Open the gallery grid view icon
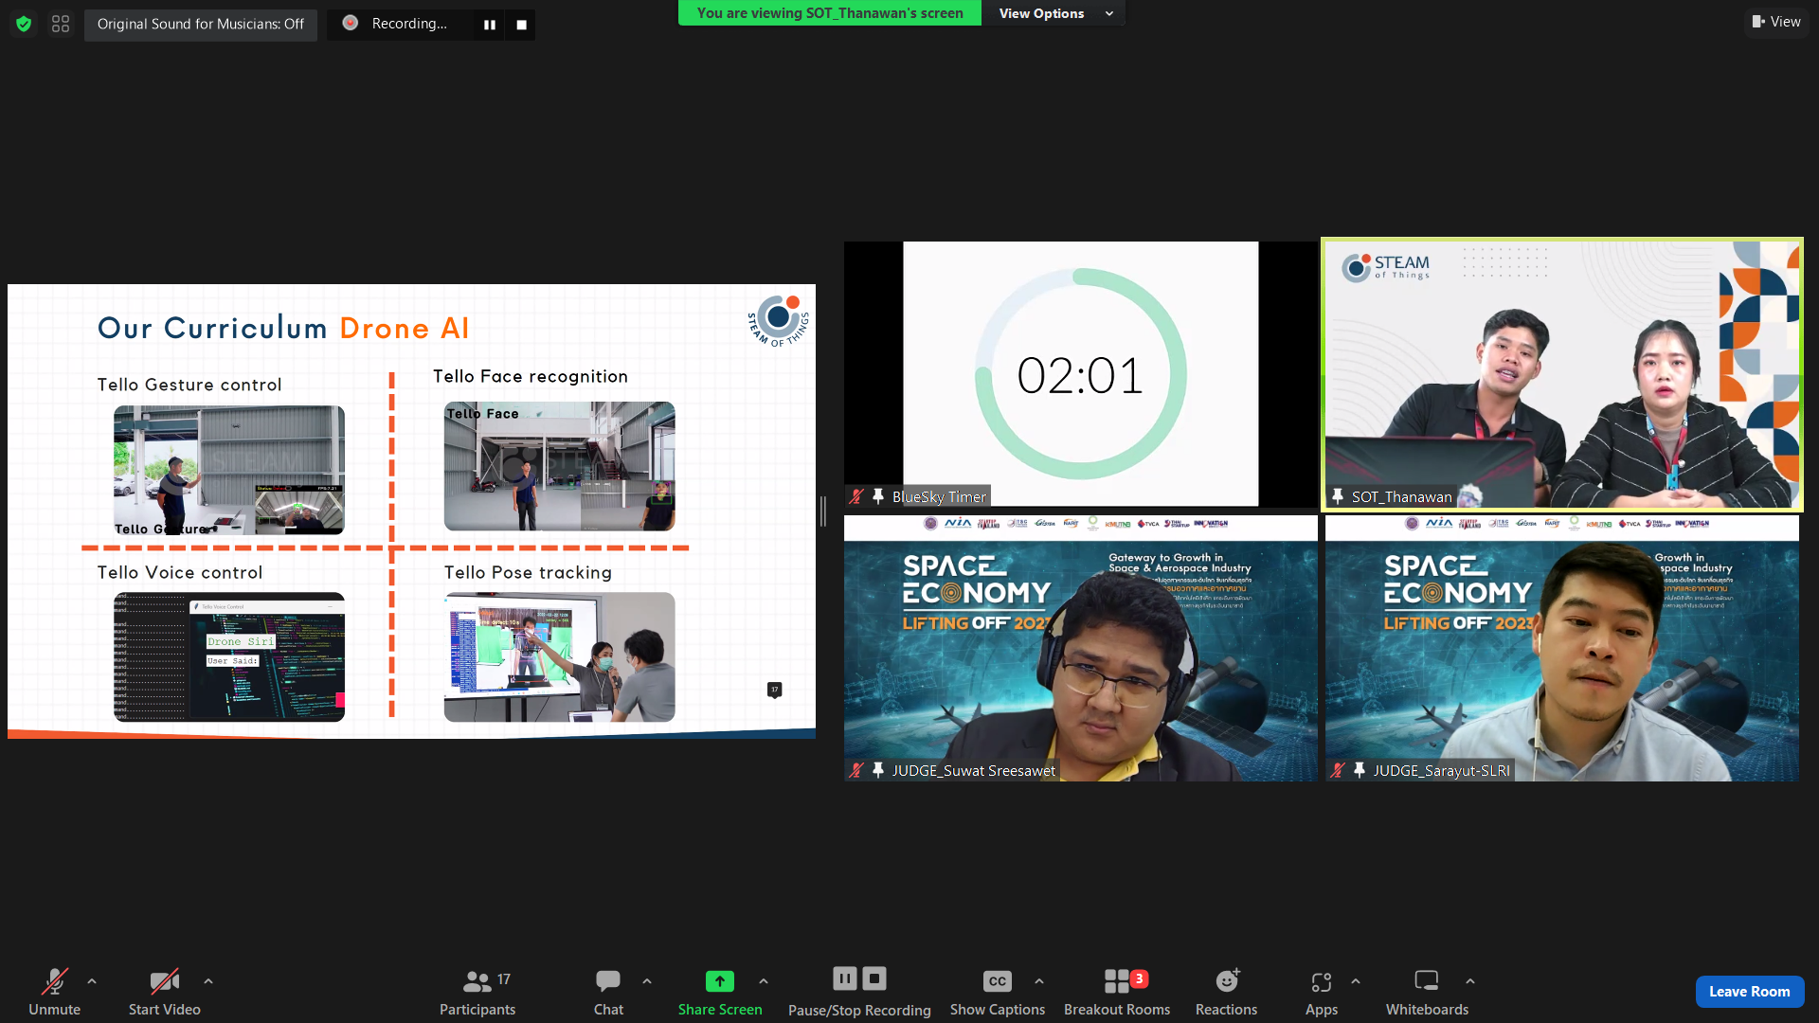The image size is (1819, 1023). pos(61,24)
